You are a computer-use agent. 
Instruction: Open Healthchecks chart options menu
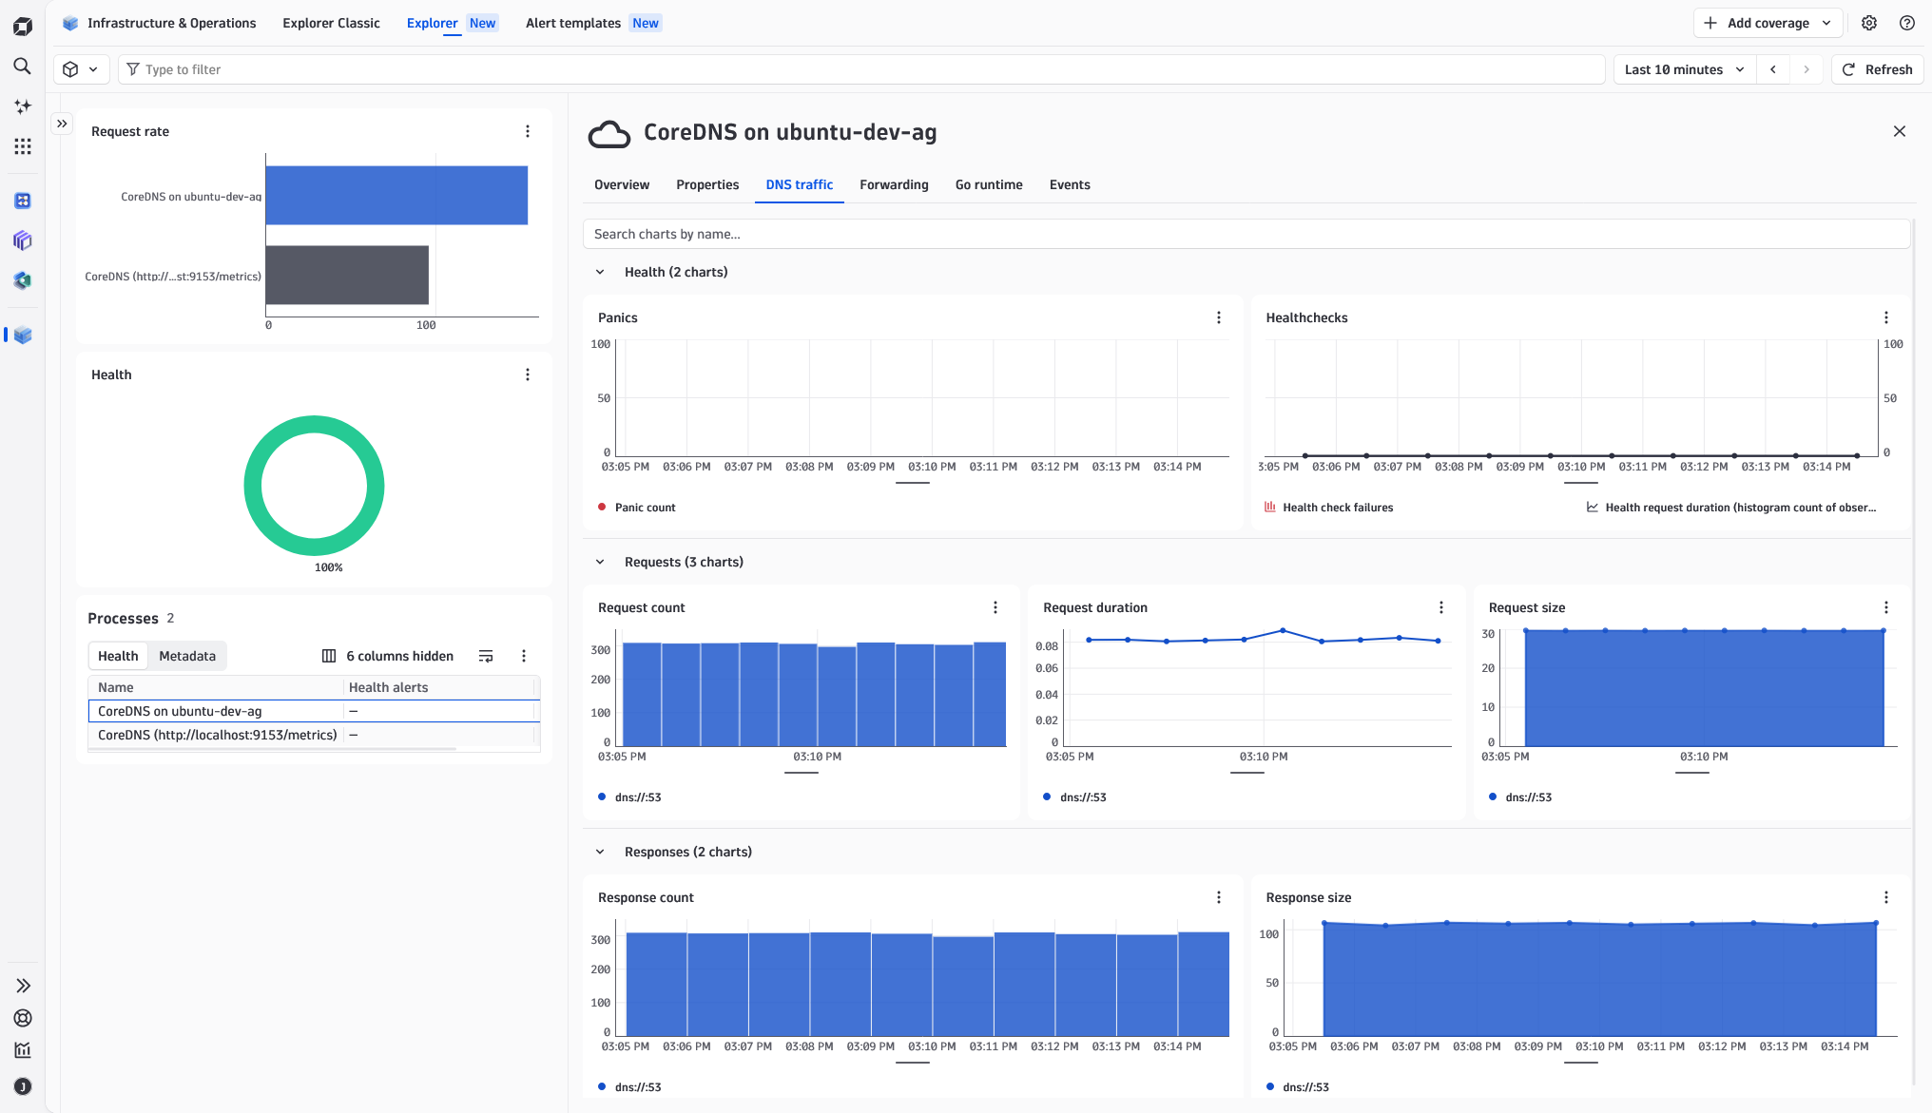pyautogui.click(x=1886, y=317)
